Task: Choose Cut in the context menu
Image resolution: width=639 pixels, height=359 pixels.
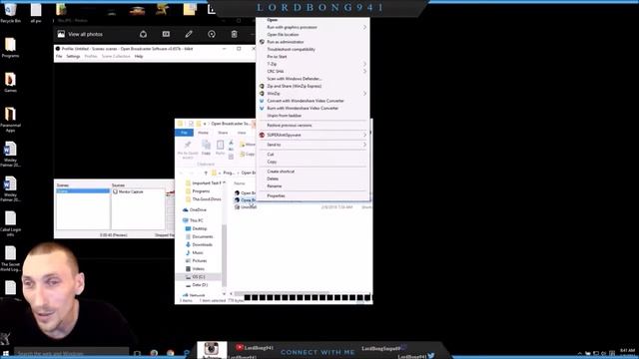Action: 313,155
